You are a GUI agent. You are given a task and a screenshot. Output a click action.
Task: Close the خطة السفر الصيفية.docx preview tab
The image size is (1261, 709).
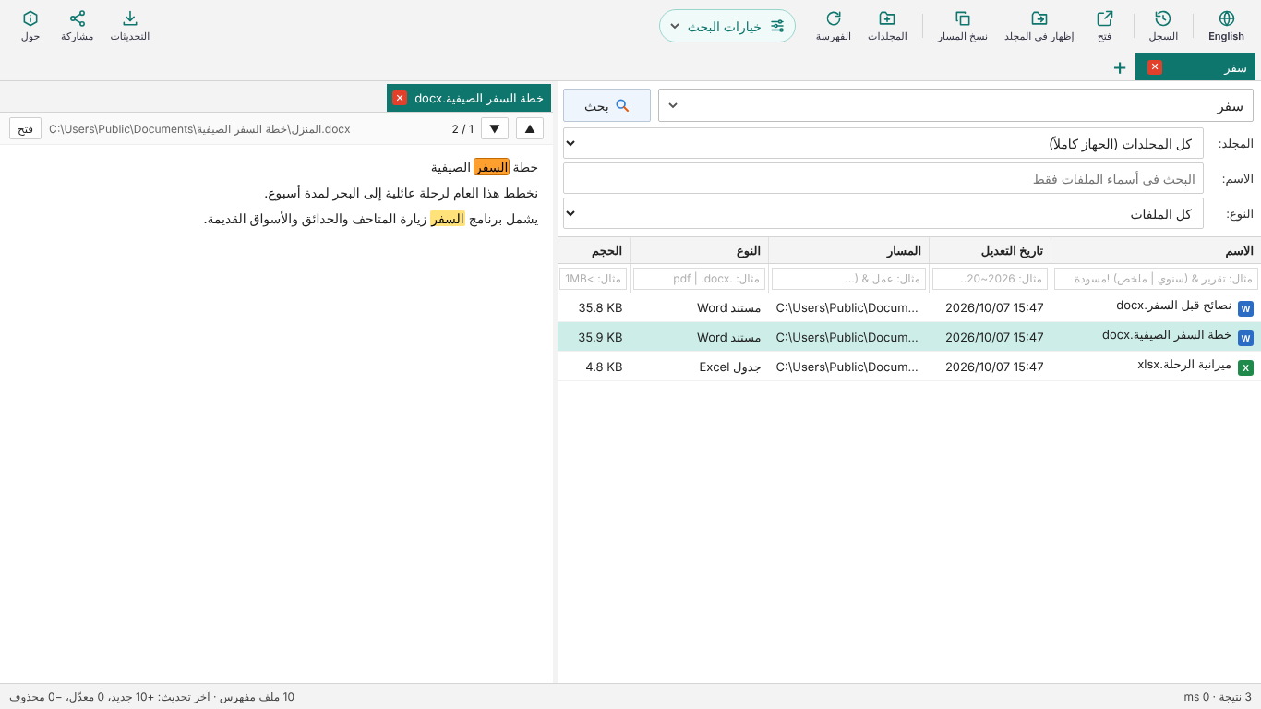400,98
